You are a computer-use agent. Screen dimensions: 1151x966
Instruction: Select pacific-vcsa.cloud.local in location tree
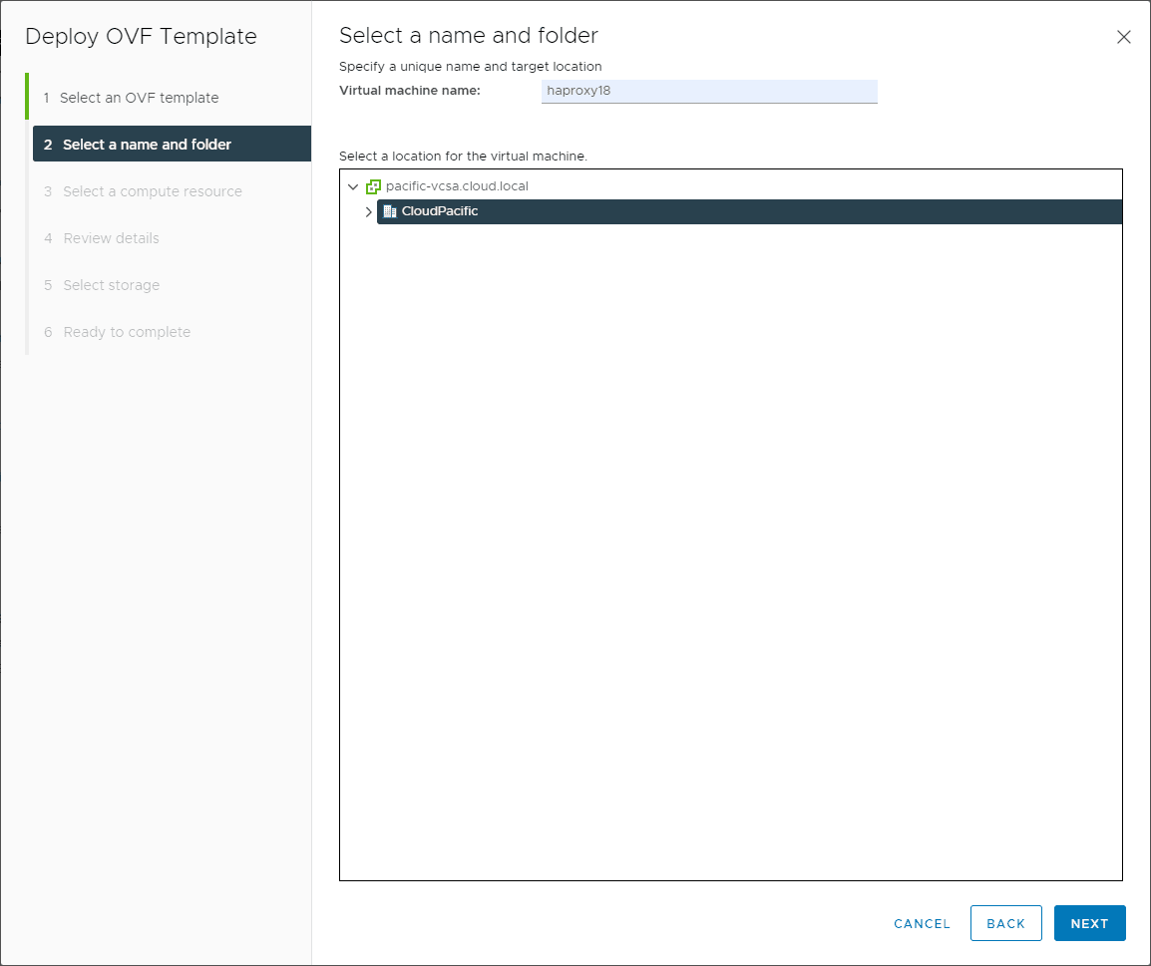457,186
